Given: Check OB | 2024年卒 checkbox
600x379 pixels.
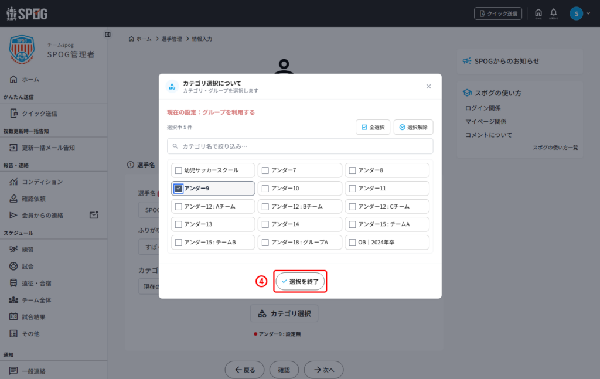Looking at the screenshot, I should pos(352,242).
